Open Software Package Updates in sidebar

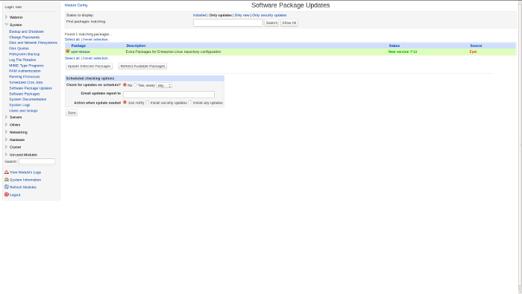pyautogui.click(x=31, y=88)
